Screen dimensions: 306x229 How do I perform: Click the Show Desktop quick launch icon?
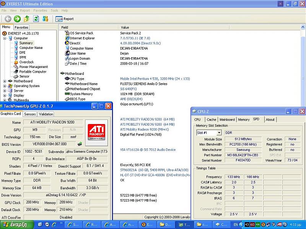(x=40, y=224)
